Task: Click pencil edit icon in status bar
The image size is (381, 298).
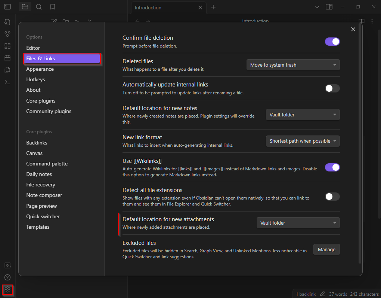Action: [322, 294]
